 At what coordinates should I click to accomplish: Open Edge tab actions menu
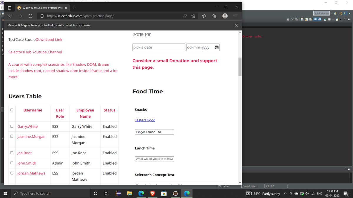(x=9, y=8)
